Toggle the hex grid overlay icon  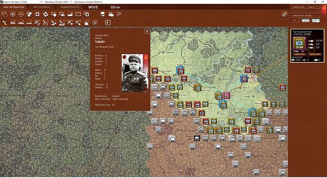37,14
